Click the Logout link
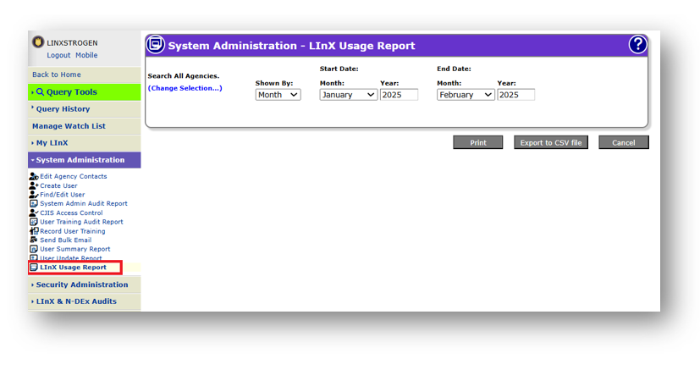 click(x=58, y=55)
